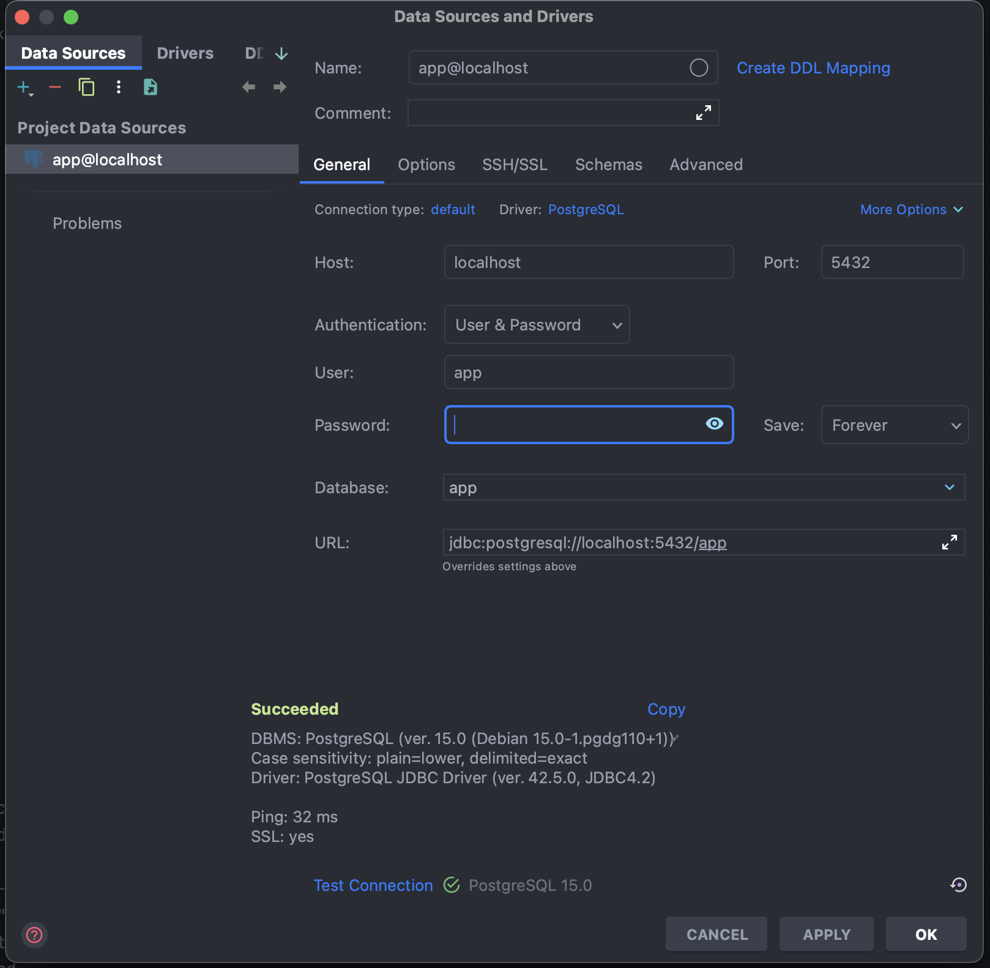Image resolution: width=990 pixels, height=968 pixels.
Task: Toggle password visibility eye icon
Action: [714, 423]
